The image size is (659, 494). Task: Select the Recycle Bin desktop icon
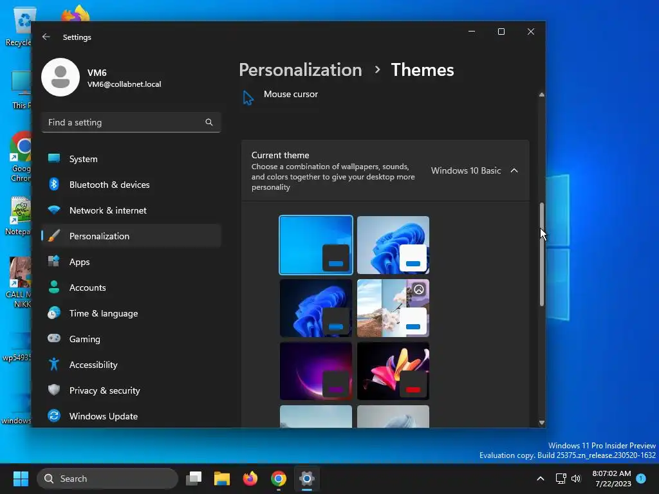click(19, 26)
